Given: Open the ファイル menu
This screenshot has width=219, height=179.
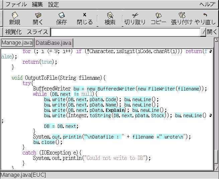Looking at the screenshot, I should click(x=15, y=4).
